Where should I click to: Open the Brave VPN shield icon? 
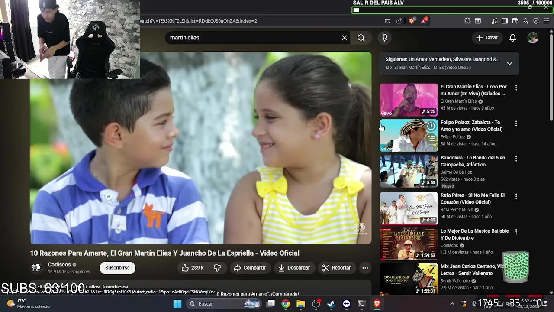tap(536, 21)
